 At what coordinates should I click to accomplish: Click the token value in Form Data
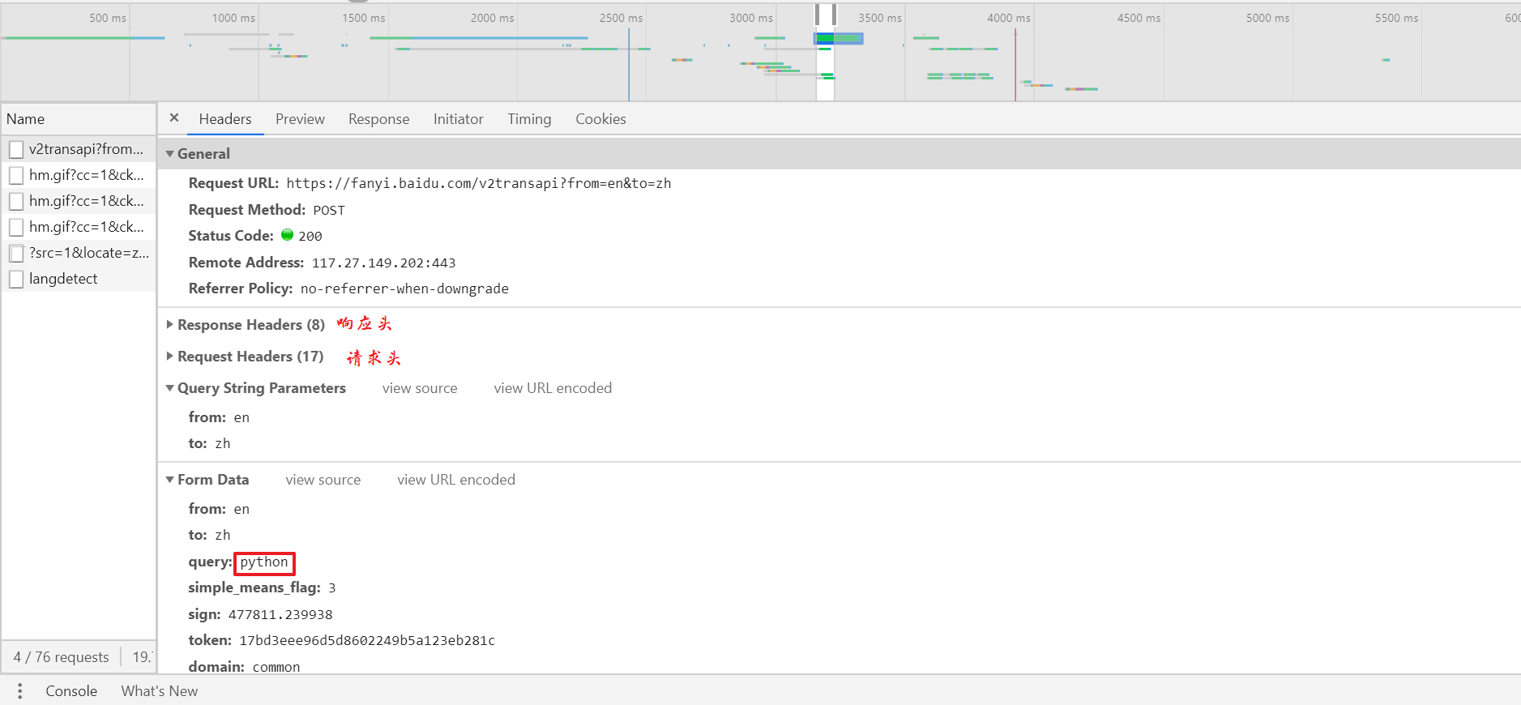tap(367, 641)
